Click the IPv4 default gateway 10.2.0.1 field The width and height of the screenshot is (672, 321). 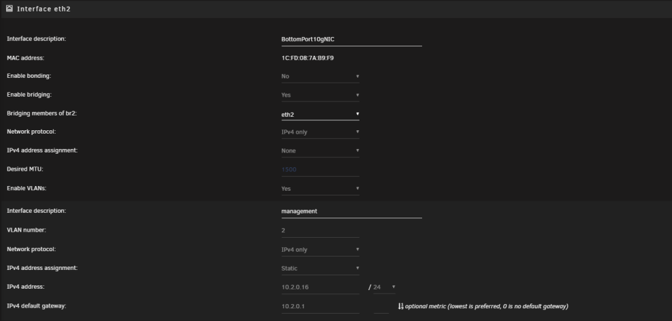pos(320,306)
